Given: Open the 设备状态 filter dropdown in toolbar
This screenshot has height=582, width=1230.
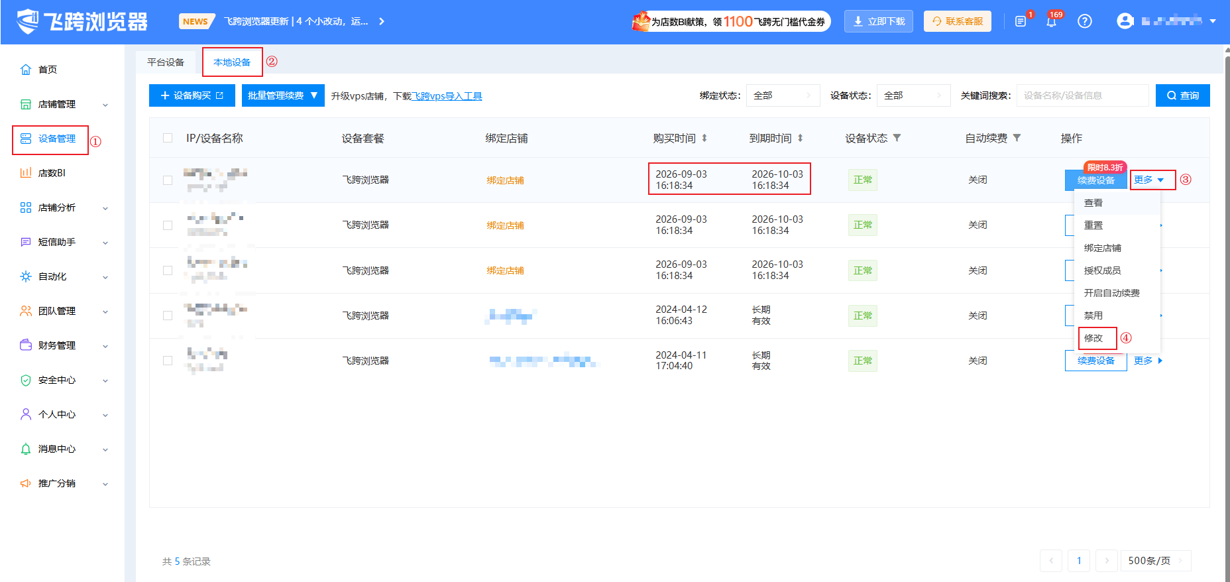Looking at the screenshot, I should pos(913,95).
